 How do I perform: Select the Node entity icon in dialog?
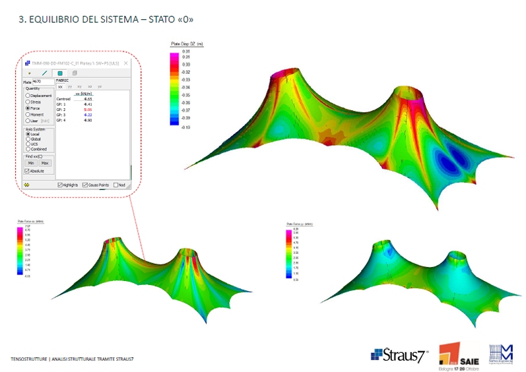[30, 73]
